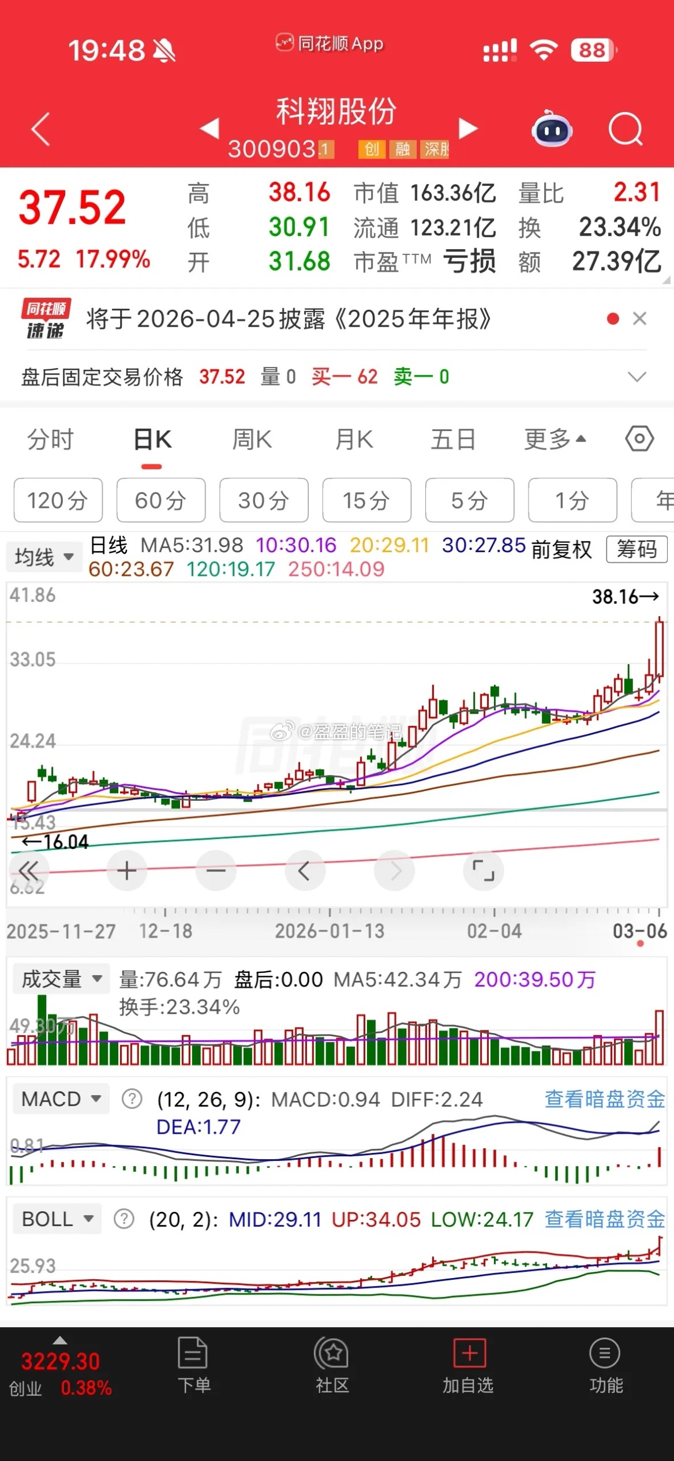Screen dimensions: 674x1461
Task: Open 社区 community section
Action: 332,1366
